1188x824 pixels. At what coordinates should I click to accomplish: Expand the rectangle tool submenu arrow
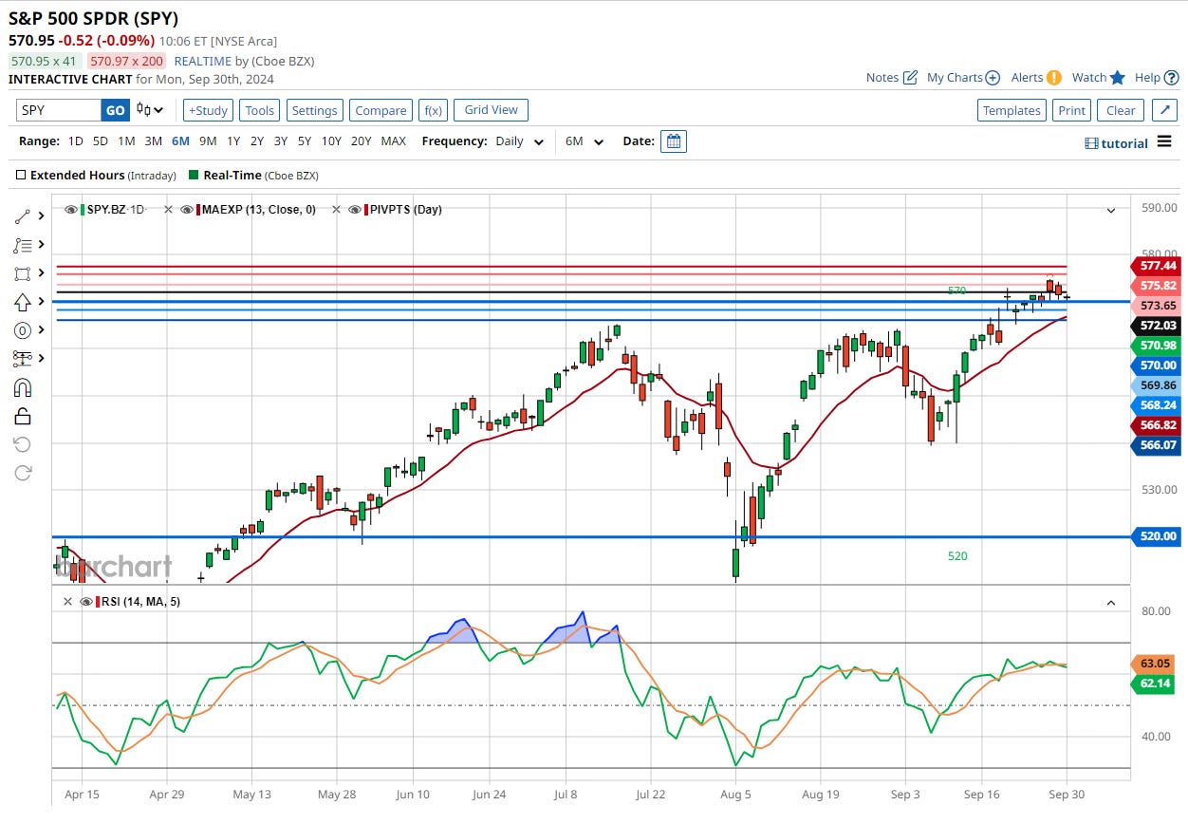[x=41, y=273]
